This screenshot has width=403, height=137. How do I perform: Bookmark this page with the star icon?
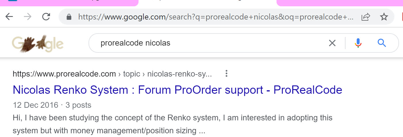coord(384,17)
